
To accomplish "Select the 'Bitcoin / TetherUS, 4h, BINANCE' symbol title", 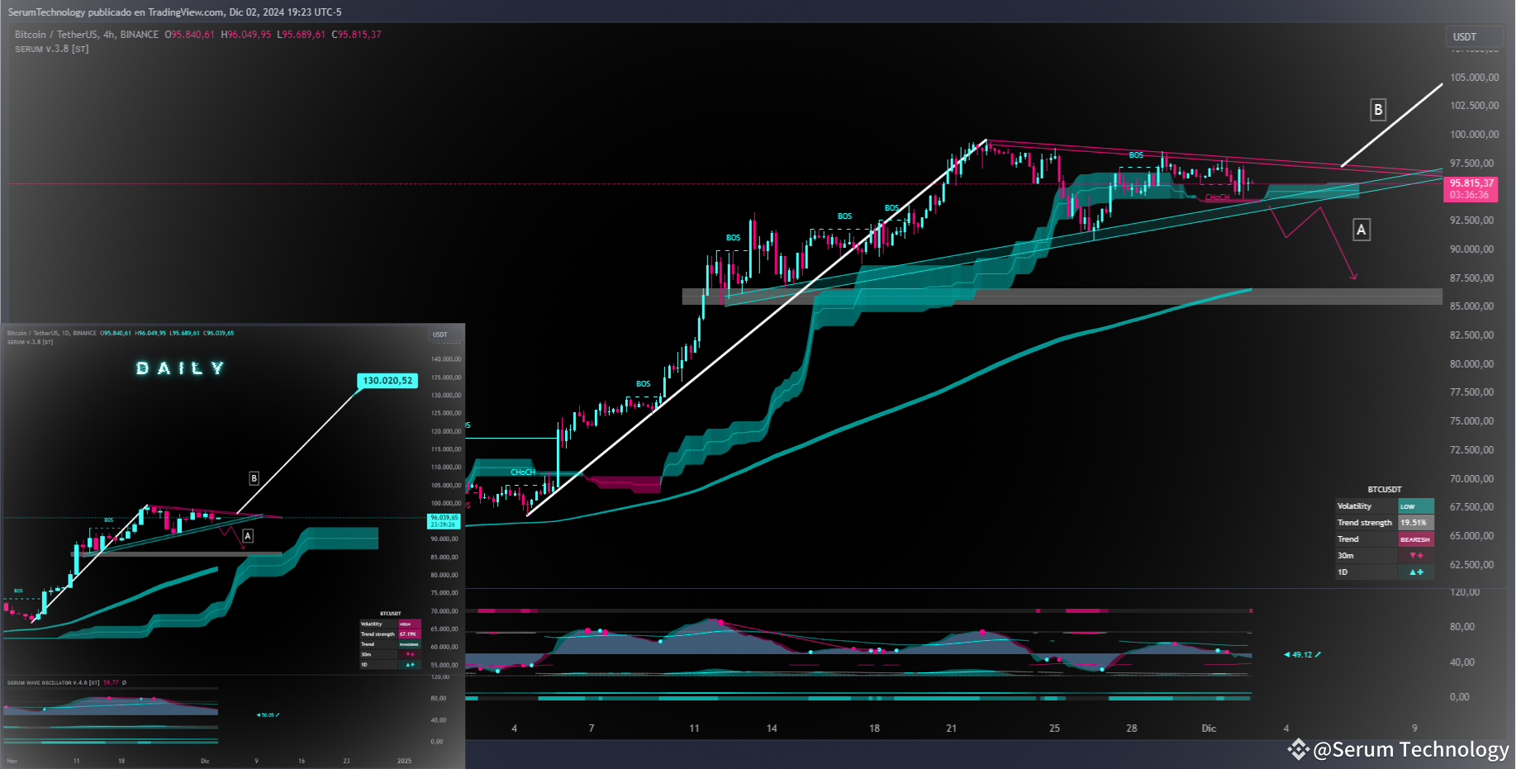I will point(87,35).
